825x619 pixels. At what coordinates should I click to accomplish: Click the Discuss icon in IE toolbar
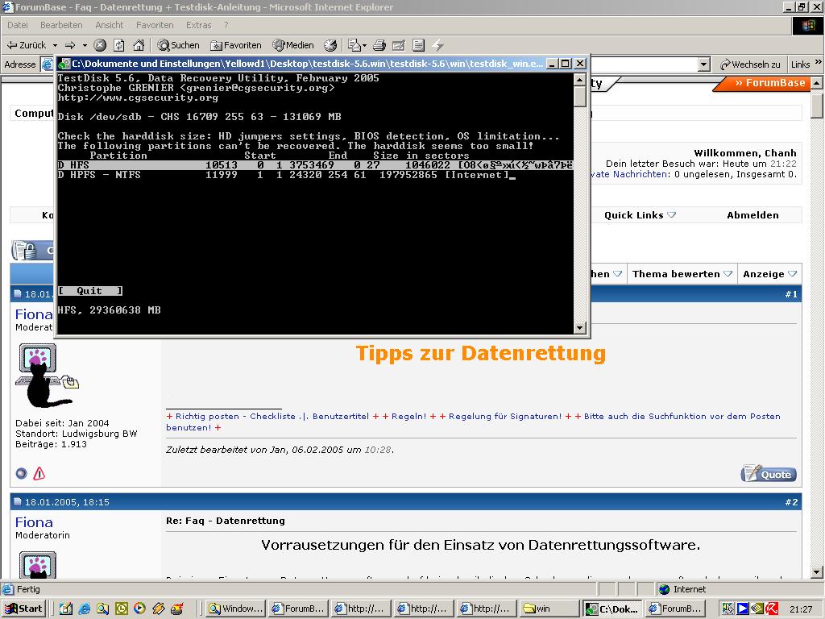pyautogui.click(x=418, y=45)
